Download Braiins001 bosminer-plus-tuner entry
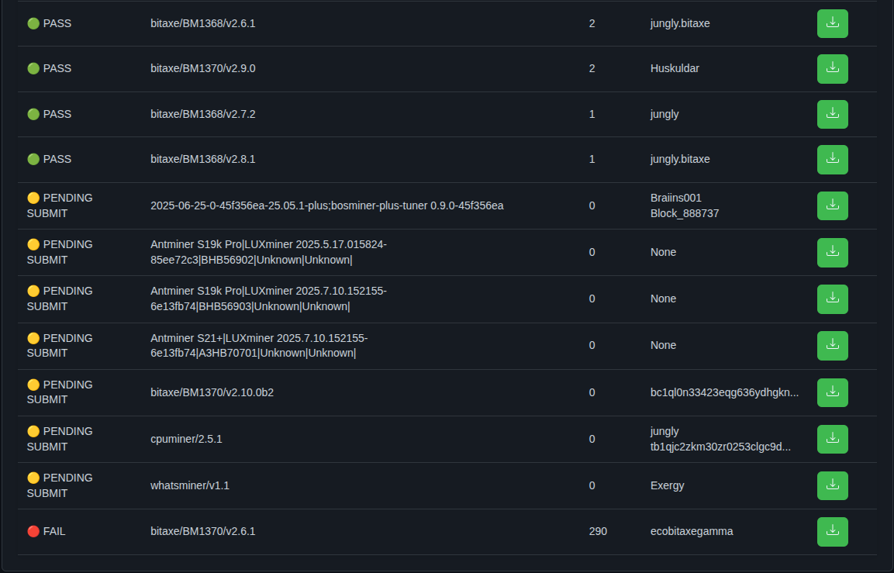894x573 pixels. [833, 205]
